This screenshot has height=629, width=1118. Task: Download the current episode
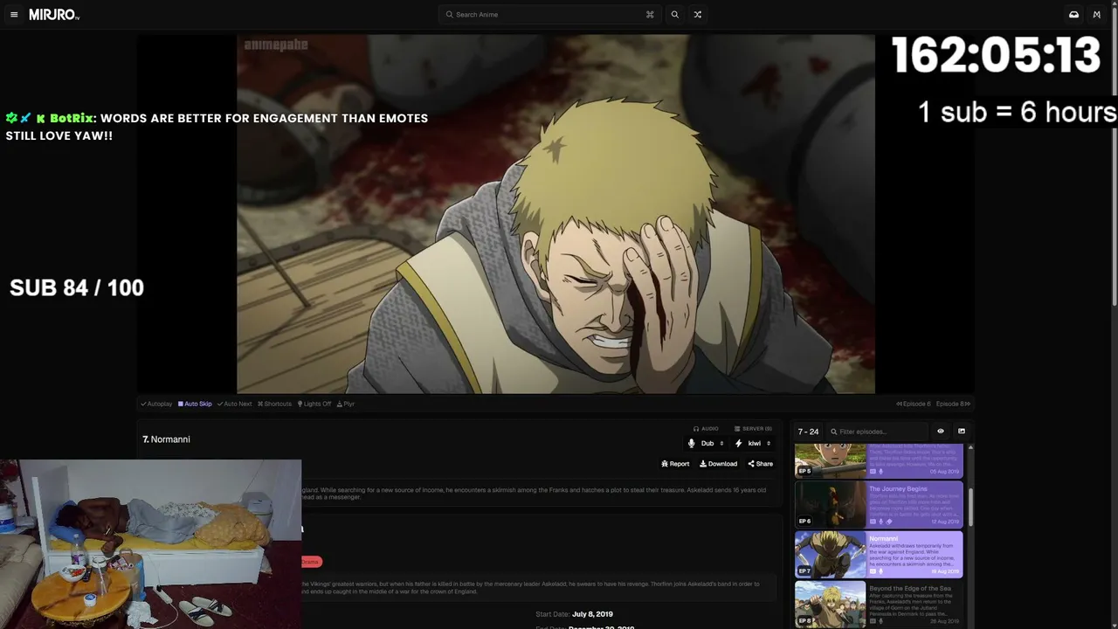[x=718, y=464]
